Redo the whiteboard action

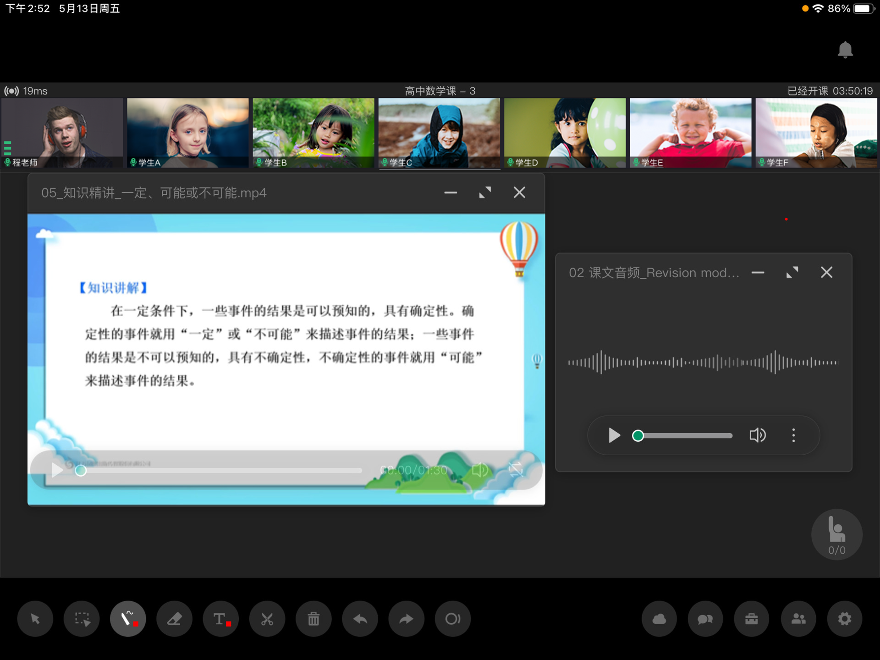click(406, 619)
